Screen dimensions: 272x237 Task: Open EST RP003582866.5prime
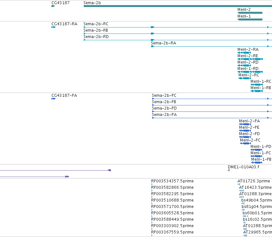(172, 187)
